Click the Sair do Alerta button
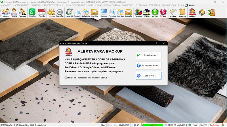 [x=149, y=76]
